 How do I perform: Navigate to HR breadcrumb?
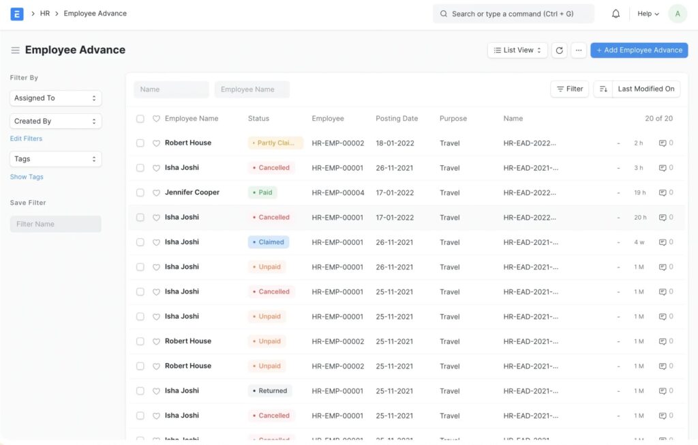45,14
